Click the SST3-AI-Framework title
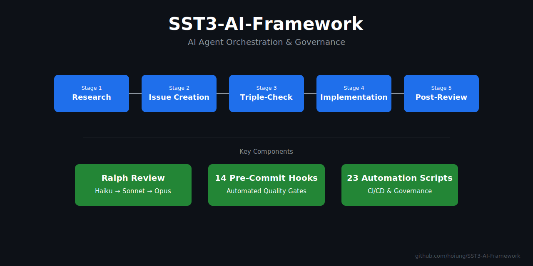The height and width of the screenshot is (266, 533). [x=266, y=24]
